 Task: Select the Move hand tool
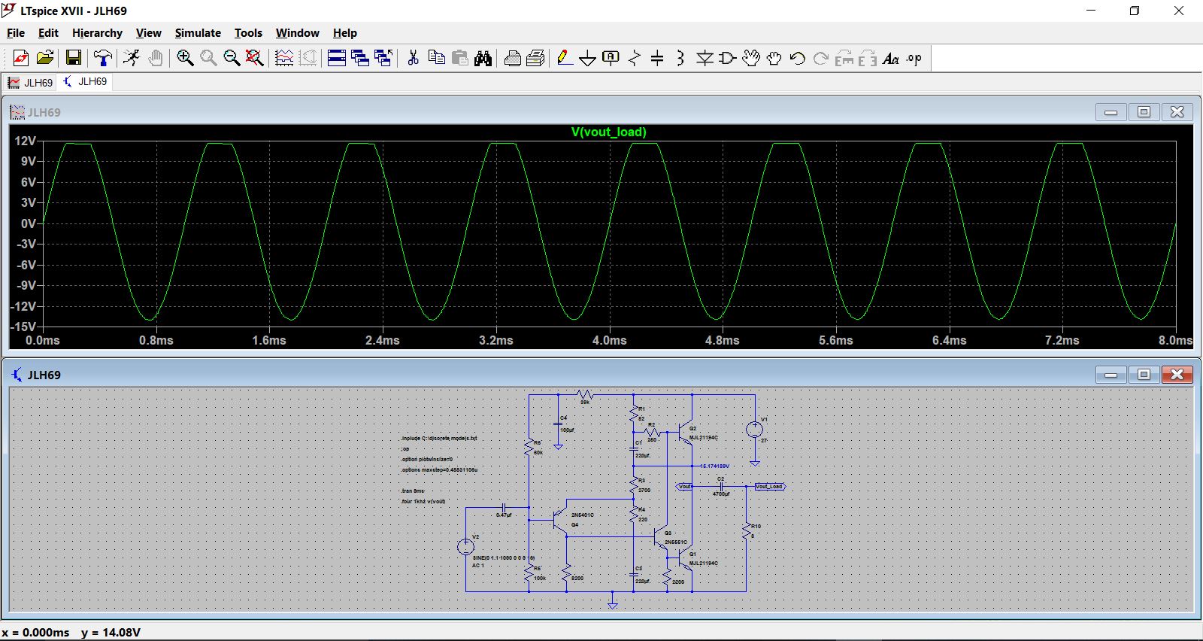point(751,58)
